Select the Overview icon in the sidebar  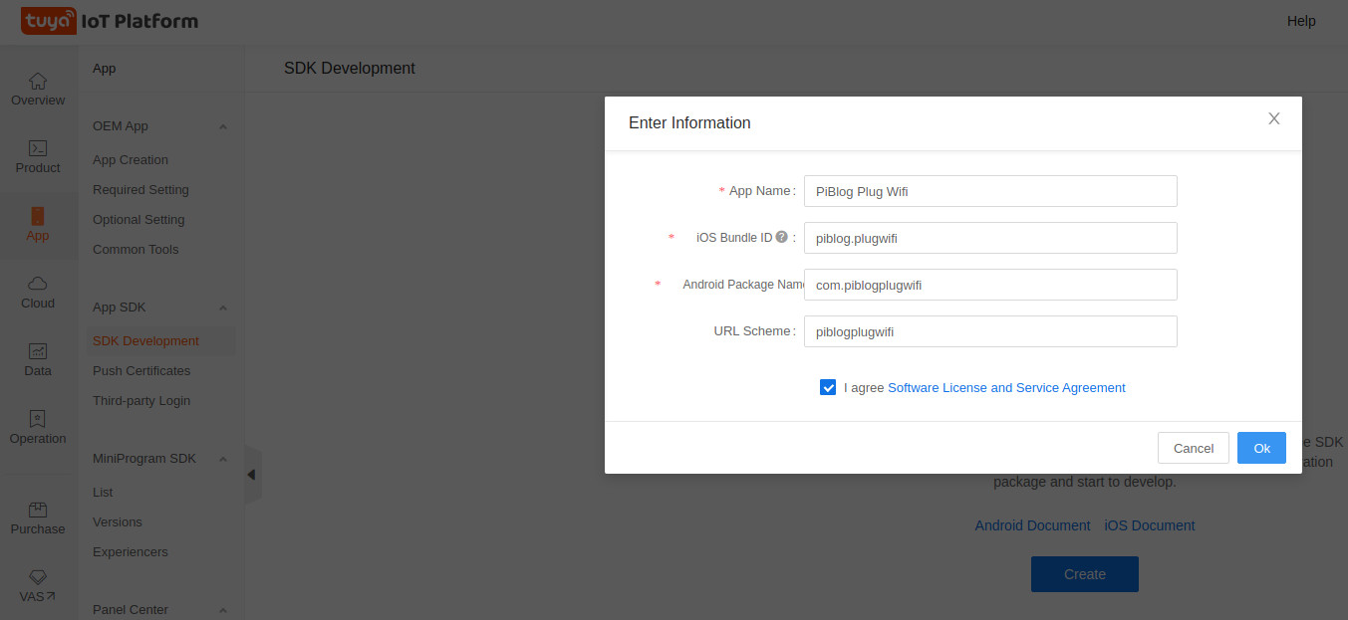coord(37,90)
